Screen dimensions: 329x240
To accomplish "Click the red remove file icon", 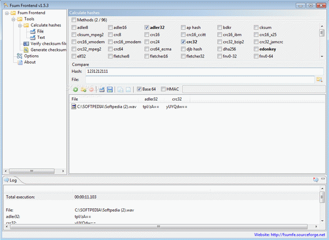I will pos(91,89).
